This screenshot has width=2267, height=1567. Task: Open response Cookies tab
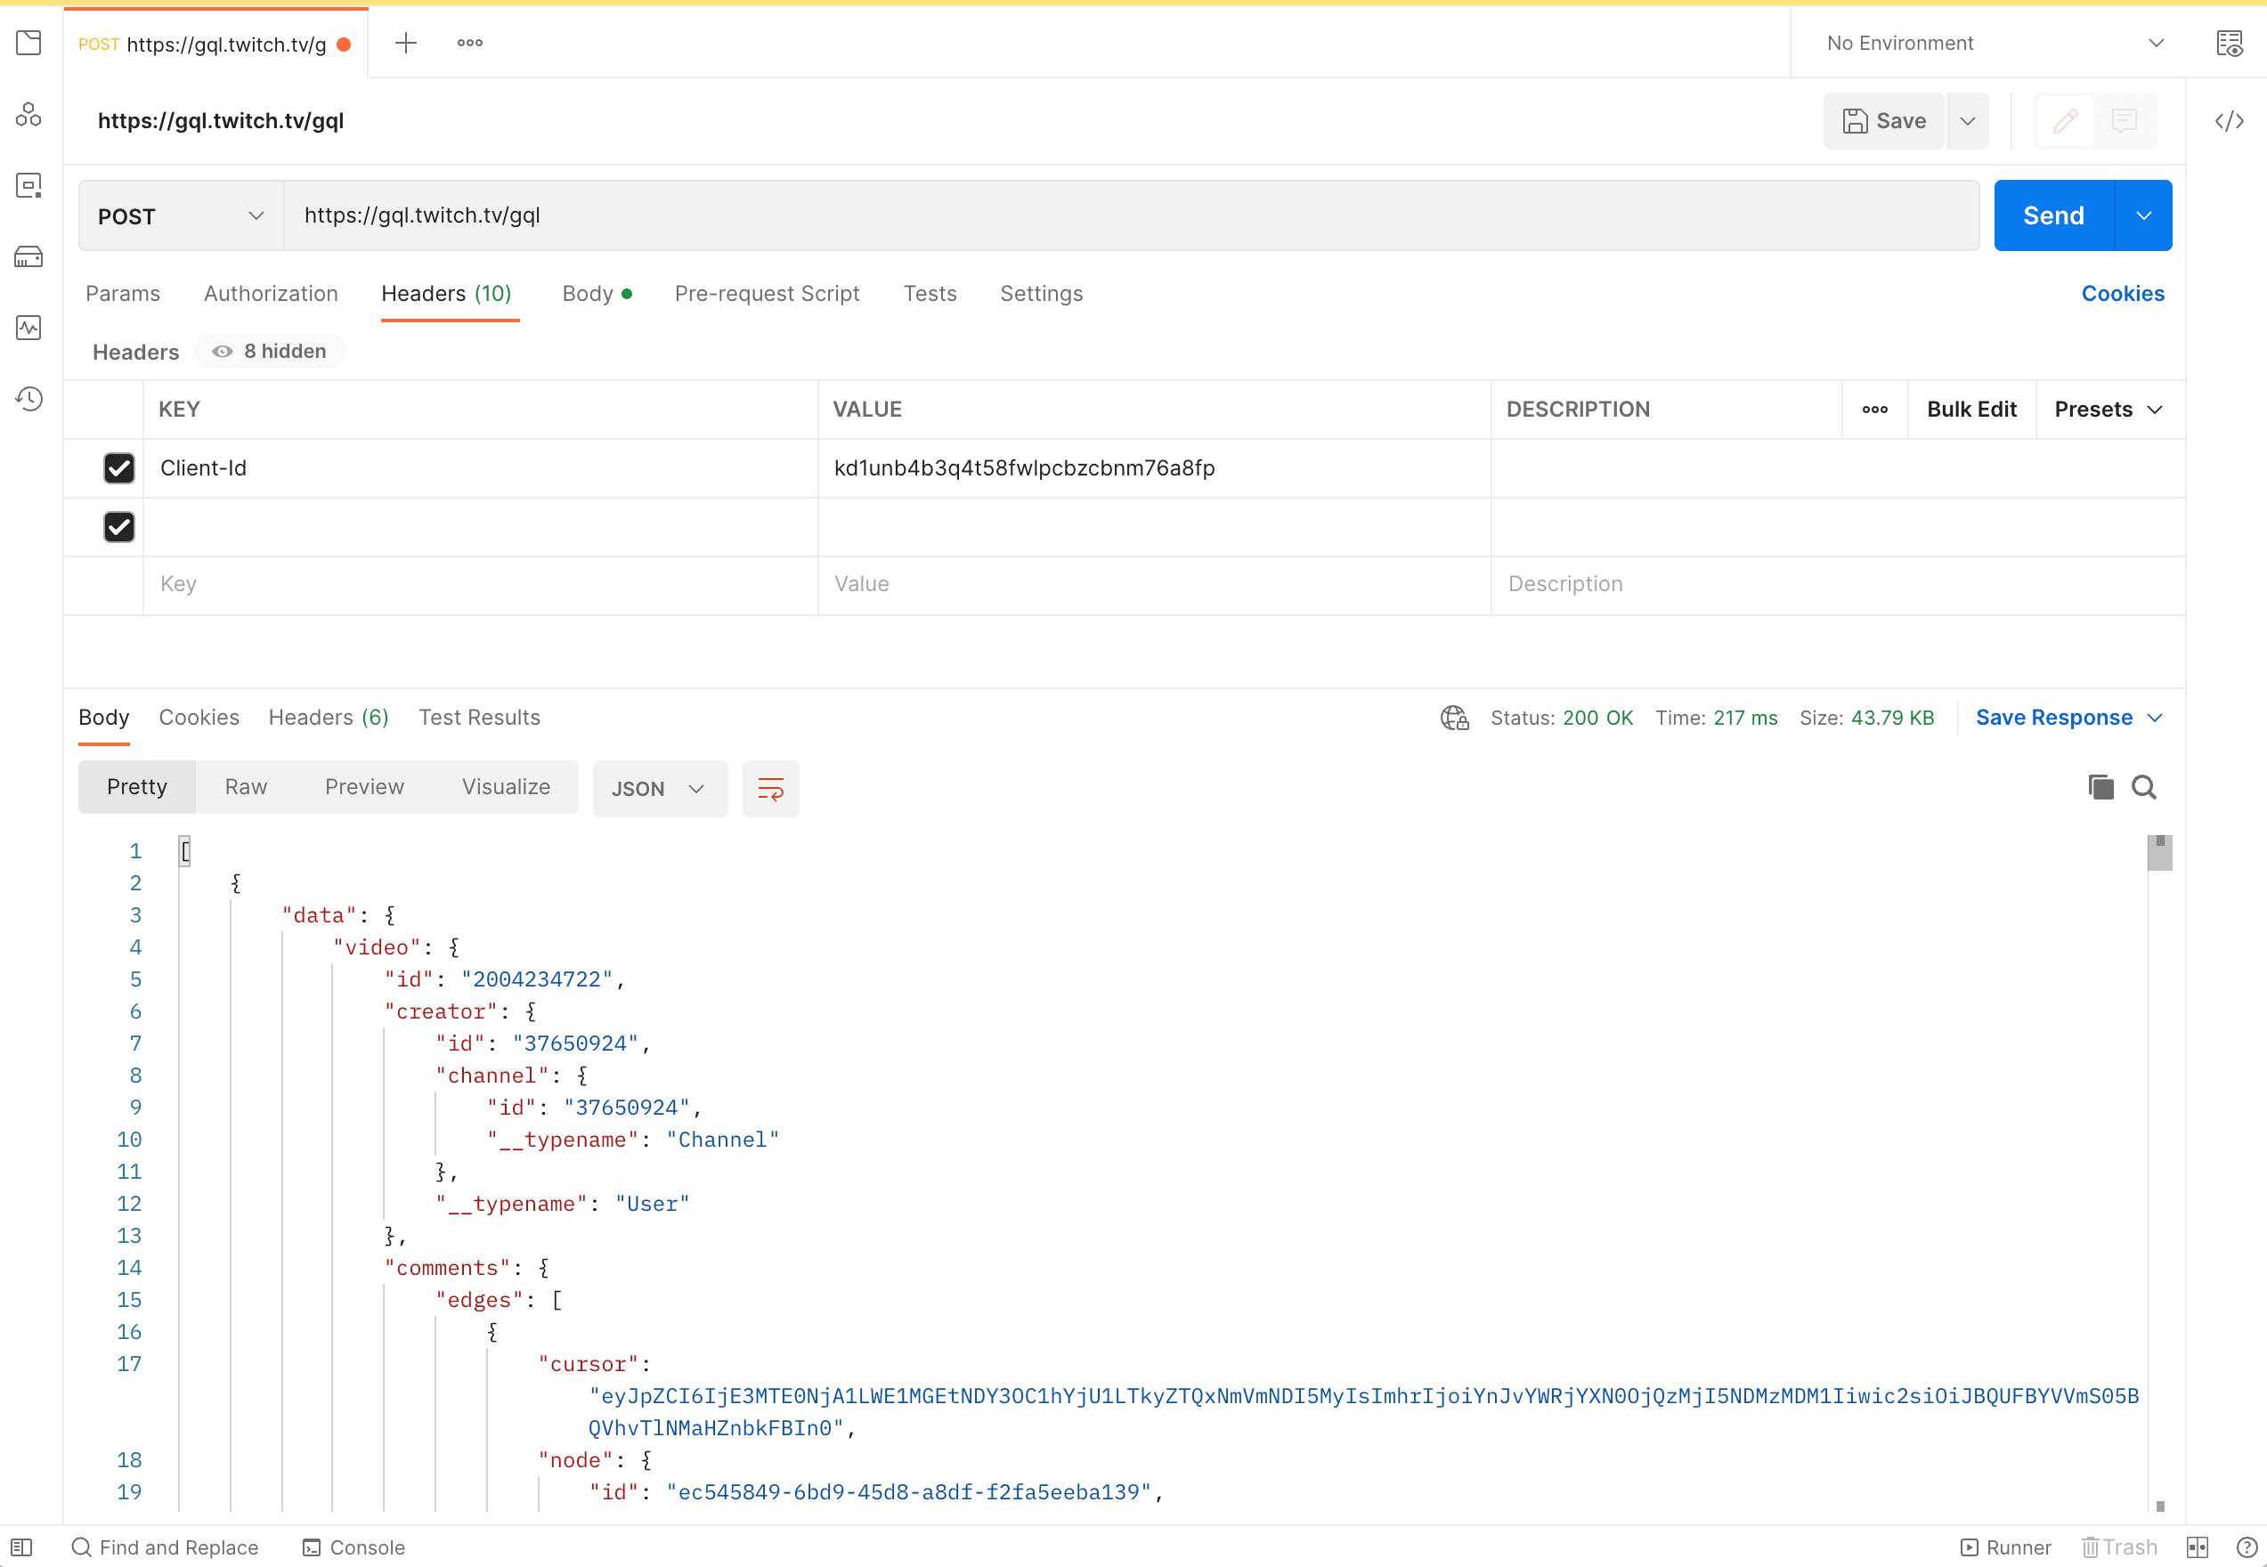point(199,718)
